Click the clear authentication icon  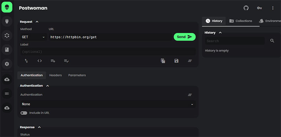[x=190, y=95]
